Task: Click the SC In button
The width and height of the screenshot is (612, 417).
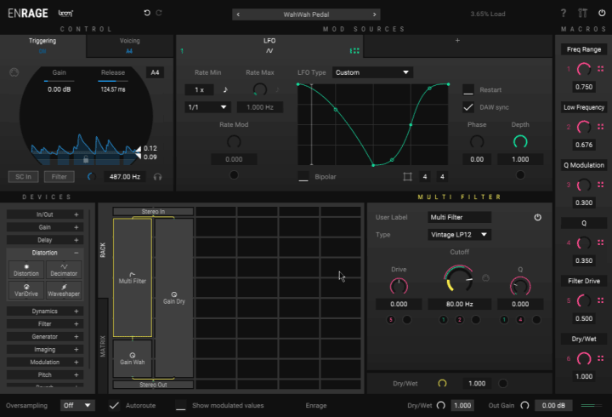Action: click(23, 177)
